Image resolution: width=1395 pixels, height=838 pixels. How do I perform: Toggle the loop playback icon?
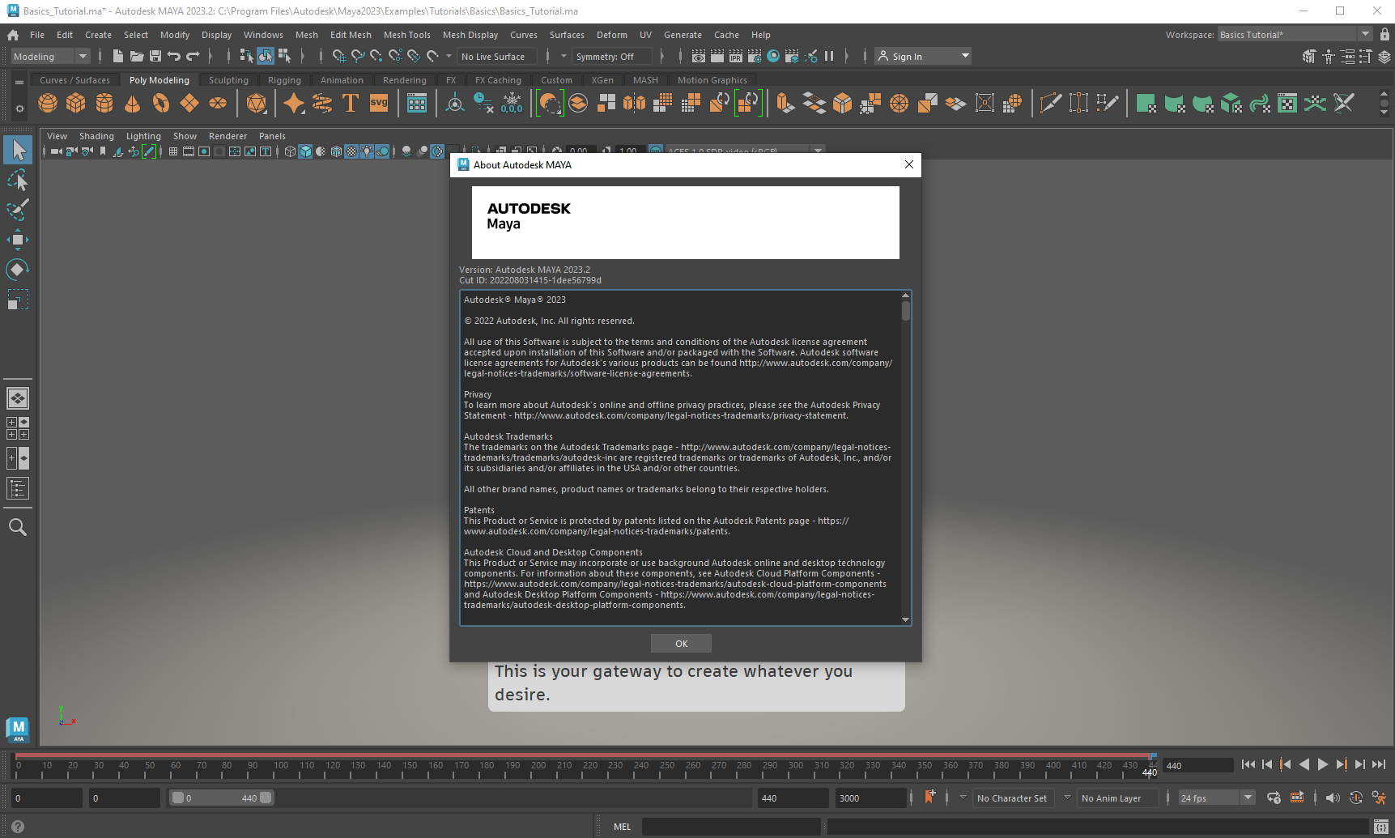(x=1274, y=798)
